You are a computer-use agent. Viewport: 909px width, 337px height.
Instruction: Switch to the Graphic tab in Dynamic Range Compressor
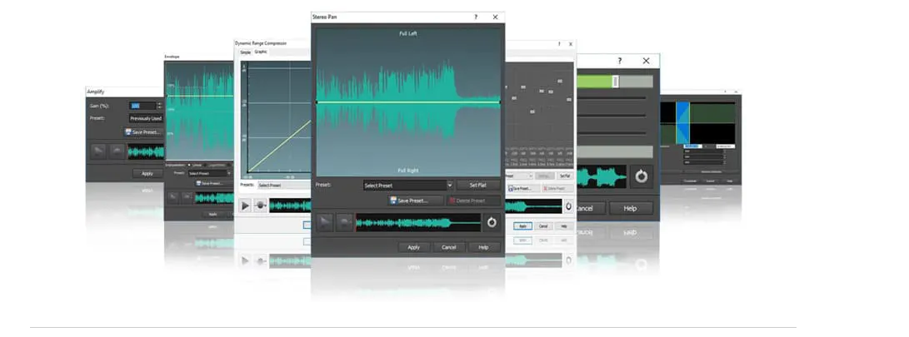(261, 52)
